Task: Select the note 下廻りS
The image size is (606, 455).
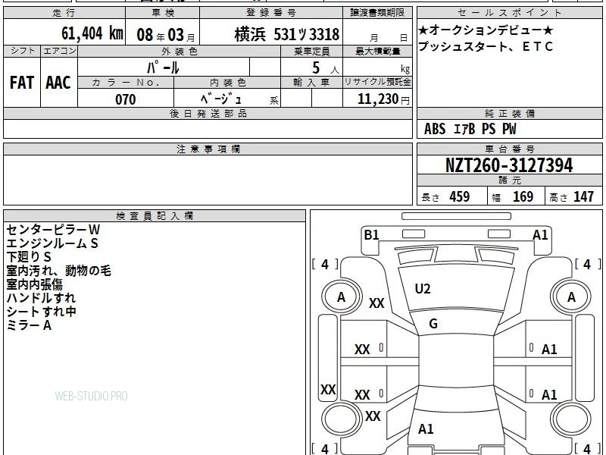Action: point(29,257)
